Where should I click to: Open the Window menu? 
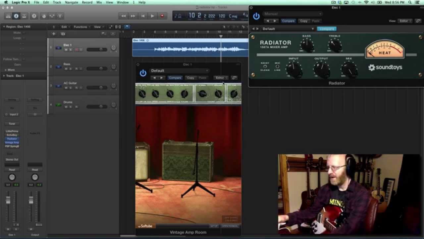123,2
